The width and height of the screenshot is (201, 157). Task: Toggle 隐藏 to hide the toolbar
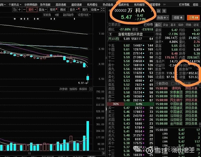(94, 10)
